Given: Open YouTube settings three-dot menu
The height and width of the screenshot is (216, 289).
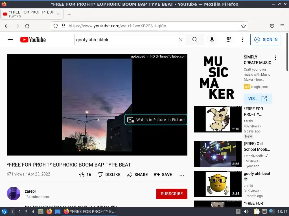Looking at the screenshot, I should click(x=242, y=40).
